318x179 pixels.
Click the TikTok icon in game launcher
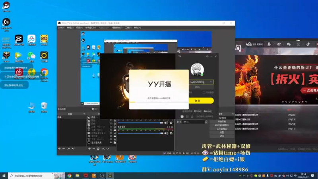[x=308, y=44]
